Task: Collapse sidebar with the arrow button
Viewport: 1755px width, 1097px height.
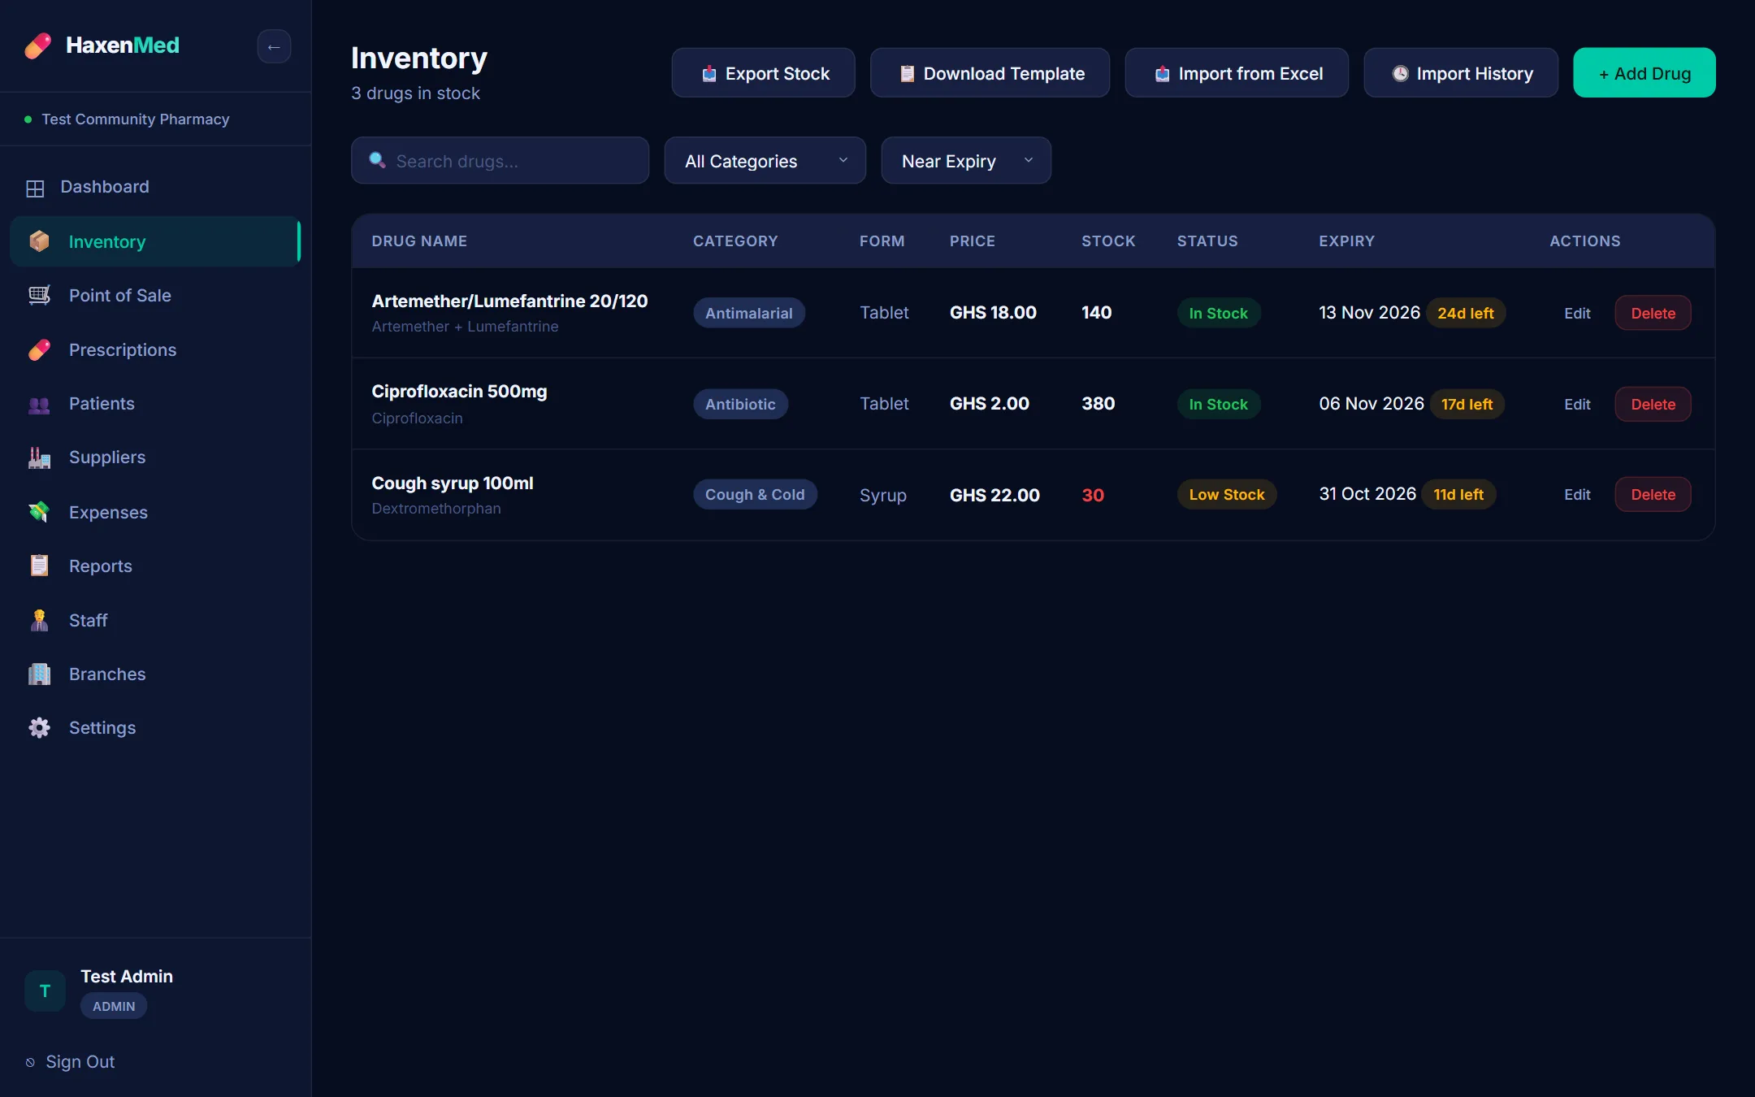Action: point(274,46)
